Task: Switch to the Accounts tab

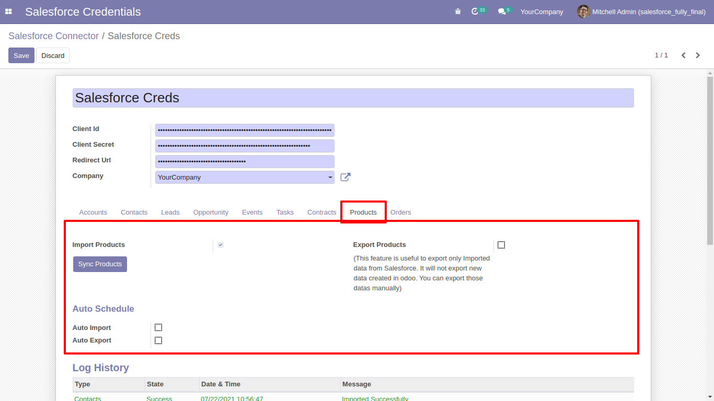Action: (x=93, y=213)
